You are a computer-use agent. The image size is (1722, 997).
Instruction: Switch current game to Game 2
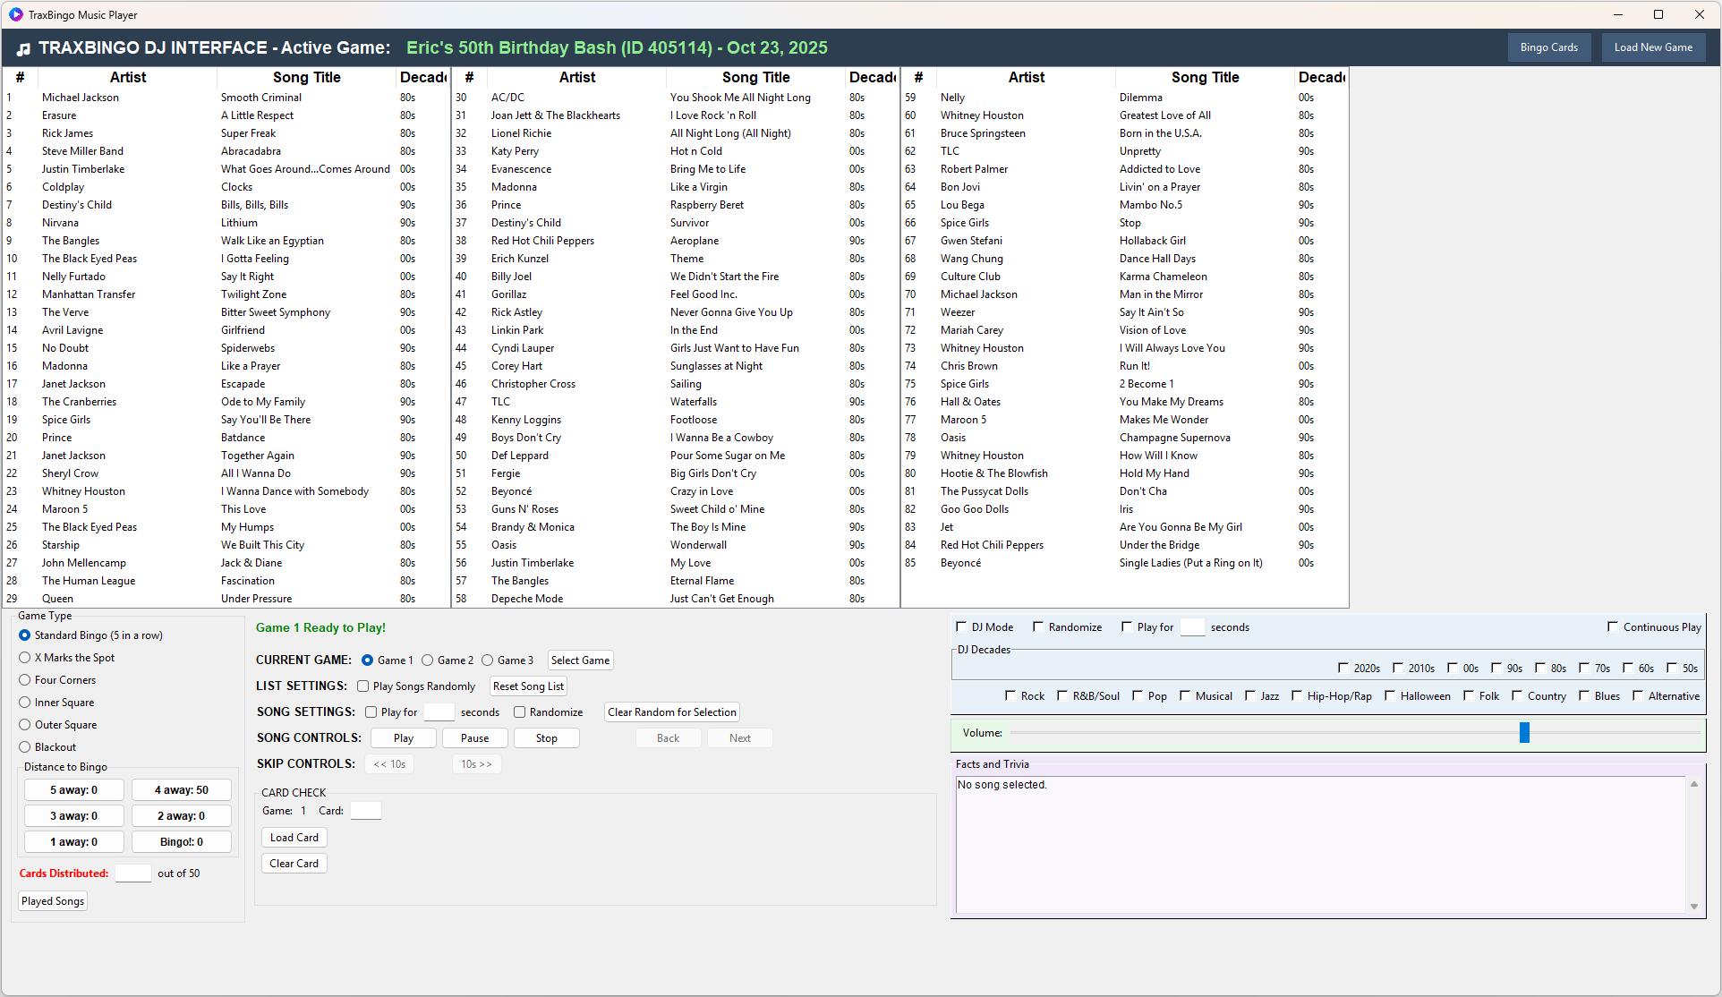click(x=428, y=660)
